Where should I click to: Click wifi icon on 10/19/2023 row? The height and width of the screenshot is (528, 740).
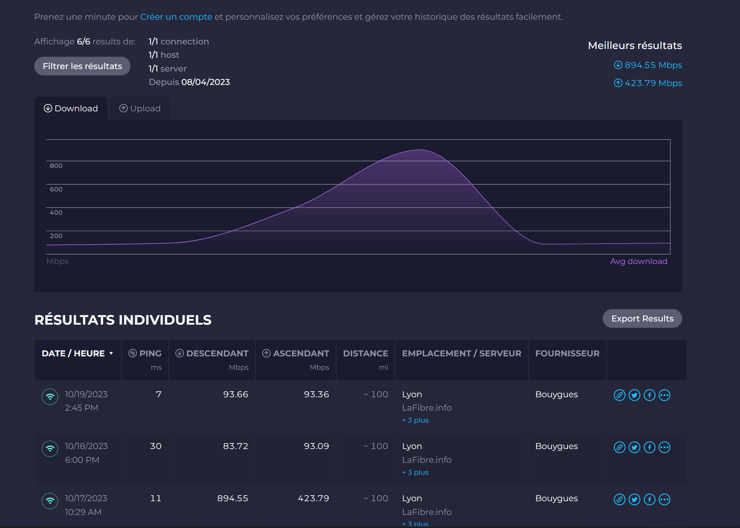tap(50, 397)
